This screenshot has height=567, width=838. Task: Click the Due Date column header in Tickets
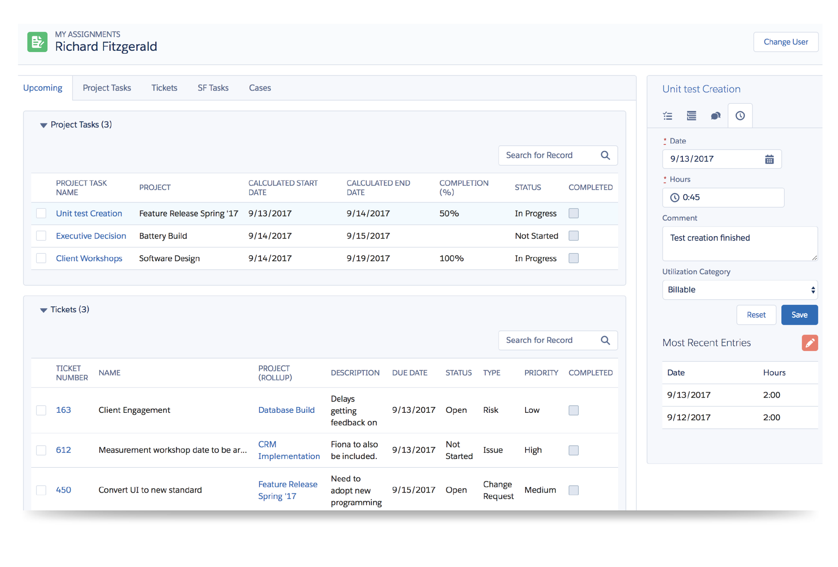[x=410, y=373]
